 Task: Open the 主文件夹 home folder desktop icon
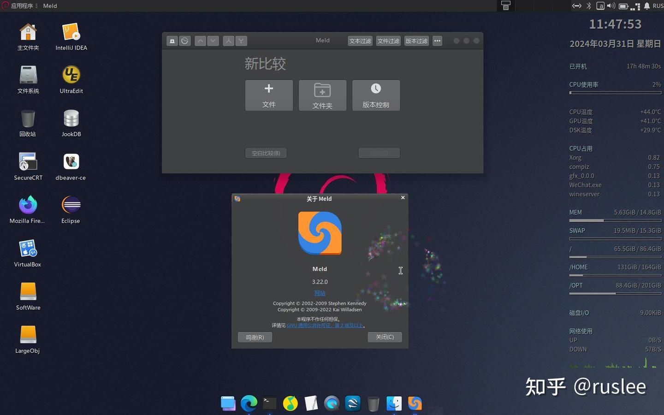pos(28,37)
